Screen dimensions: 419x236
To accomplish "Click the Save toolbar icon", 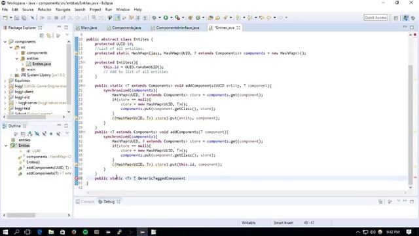I will click(x=16, y=18).
